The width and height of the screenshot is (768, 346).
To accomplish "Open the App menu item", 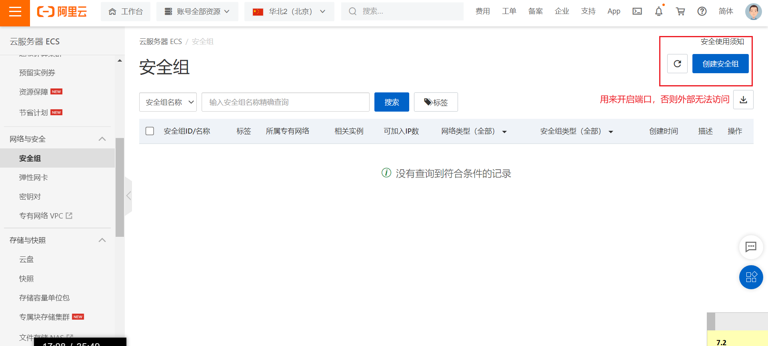I will point(614,11).
